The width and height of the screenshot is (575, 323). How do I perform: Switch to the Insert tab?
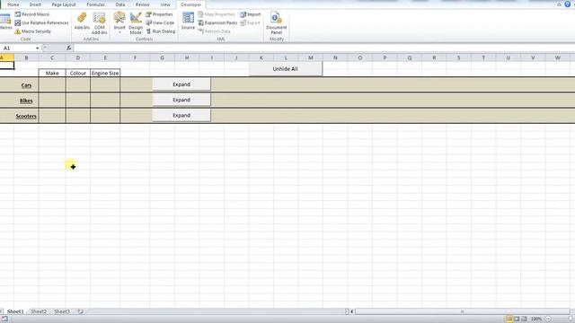tap(35, 4)
